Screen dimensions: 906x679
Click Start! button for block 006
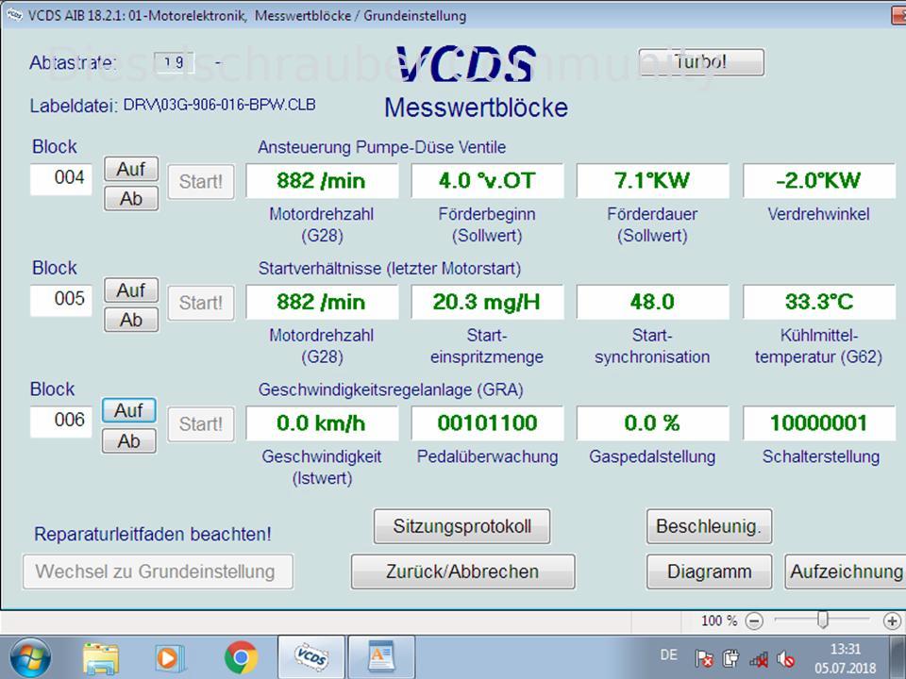200,423
